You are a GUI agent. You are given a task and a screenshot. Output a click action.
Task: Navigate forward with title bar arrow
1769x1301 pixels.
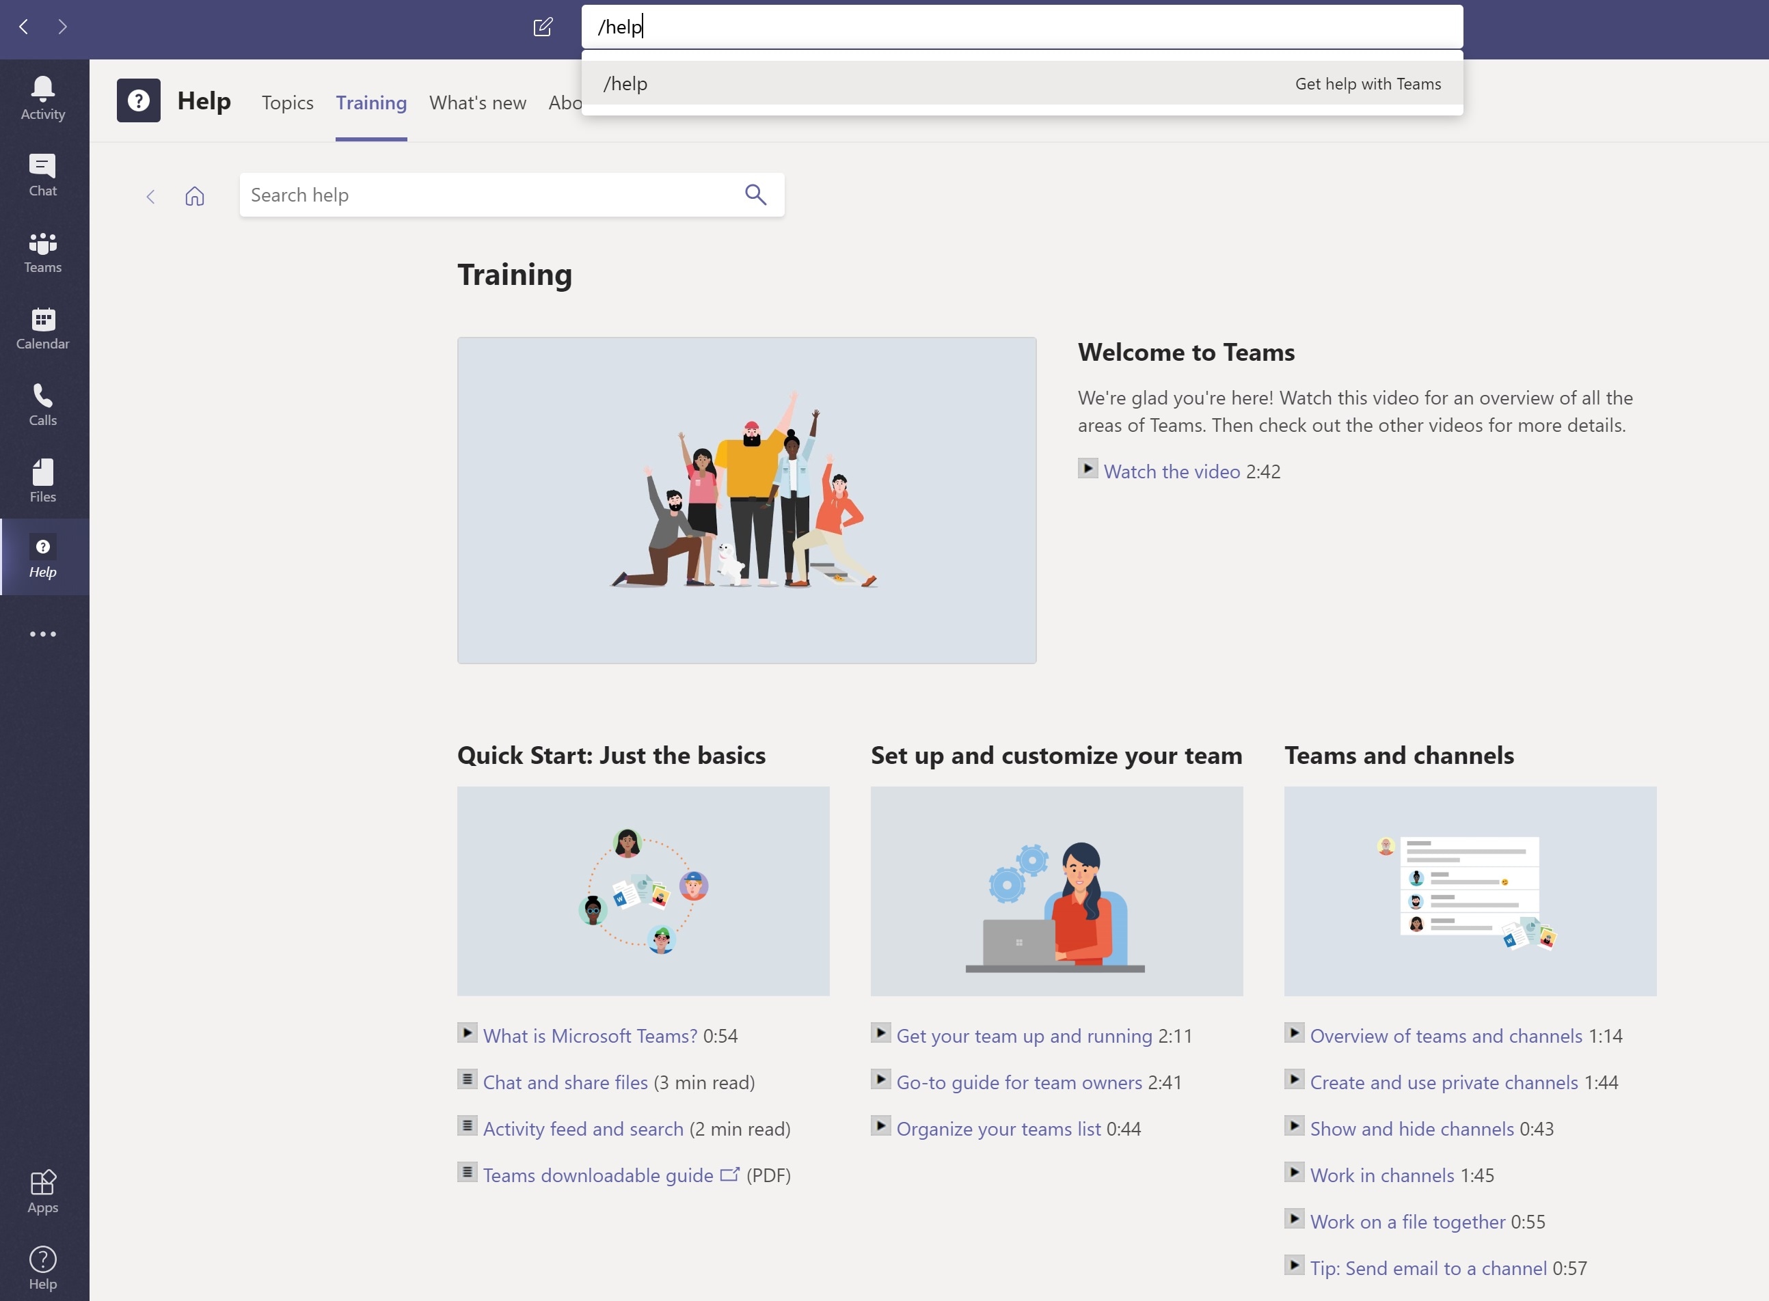point(63,27)
